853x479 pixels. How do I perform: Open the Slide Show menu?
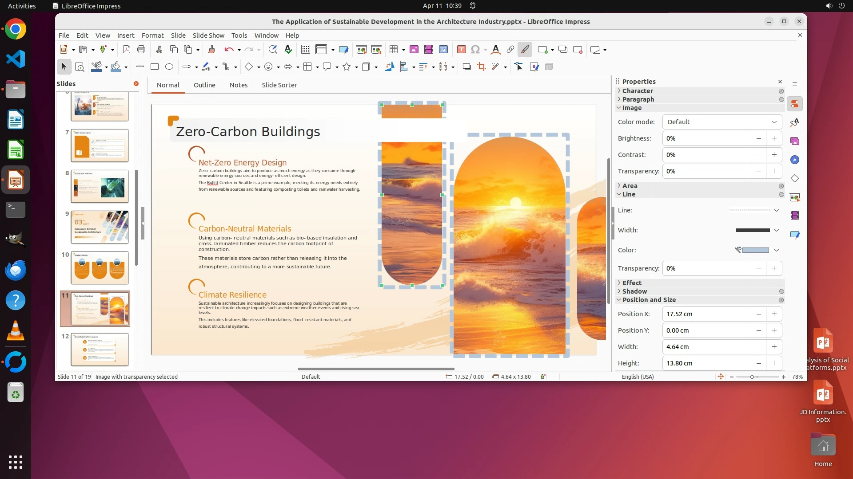[208, 35]
